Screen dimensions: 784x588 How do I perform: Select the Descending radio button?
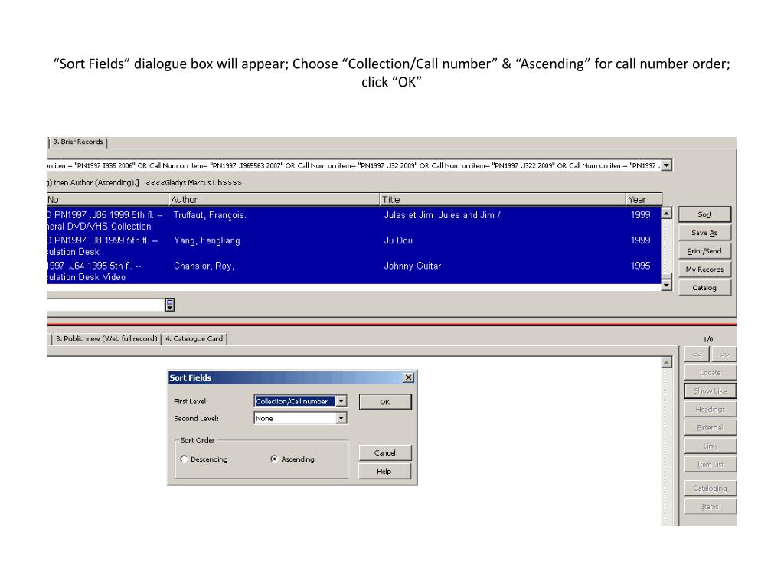(x=184, y=459)
